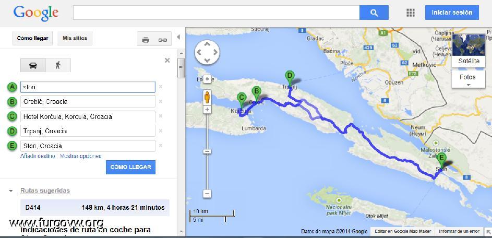The image size is (492, 238).
Task: Click the Cómo llegar tab button
Action: pos(33,38)
